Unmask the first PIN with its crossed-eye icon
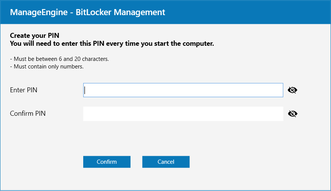 (x=292, y=90)
